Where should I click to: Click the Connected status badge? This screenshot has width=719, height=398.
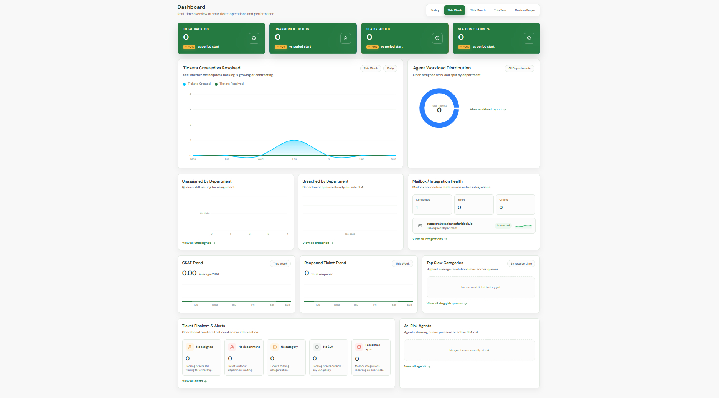[x=503, y=225]
